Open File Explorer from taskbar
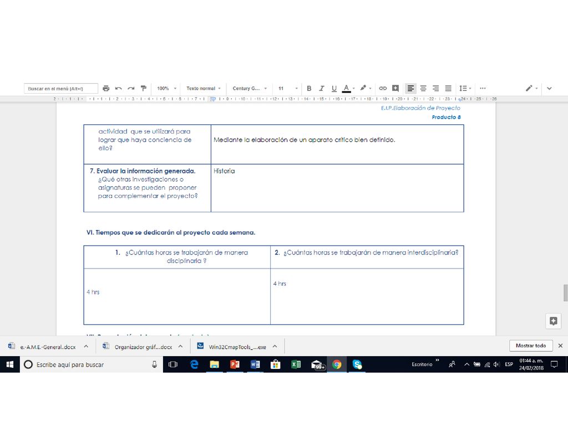The image size is (568, 426). (215, 364)
